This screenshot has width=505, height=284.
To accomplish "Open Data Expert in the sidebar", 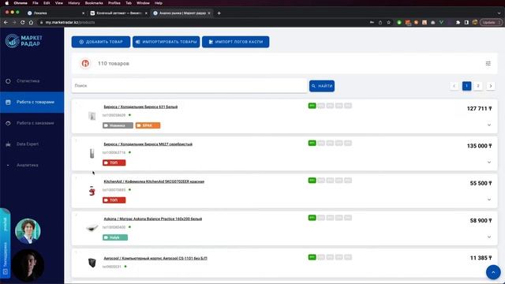I will (x=32, y=144).
